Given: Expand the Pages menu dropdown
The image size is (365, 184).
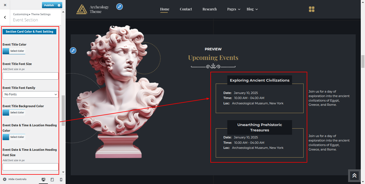Looking at the screenshot, I should [x=234, y=9].
